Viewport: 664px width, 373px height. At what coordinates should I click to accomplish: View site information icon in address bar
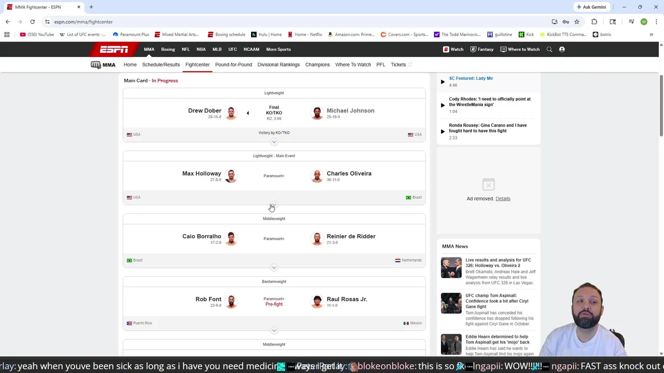coord(47,22)
